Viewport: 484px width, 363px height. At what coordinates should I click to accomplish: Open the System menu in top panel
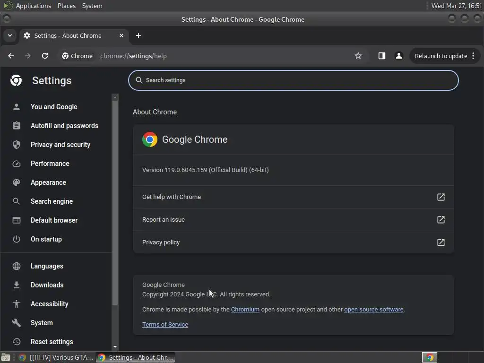tap(92, 6)
